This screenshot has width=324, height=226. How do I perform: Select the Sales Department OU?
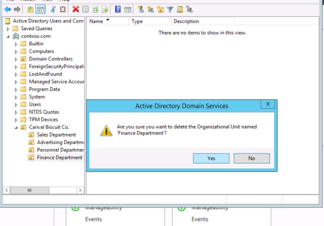pos(56,135)
